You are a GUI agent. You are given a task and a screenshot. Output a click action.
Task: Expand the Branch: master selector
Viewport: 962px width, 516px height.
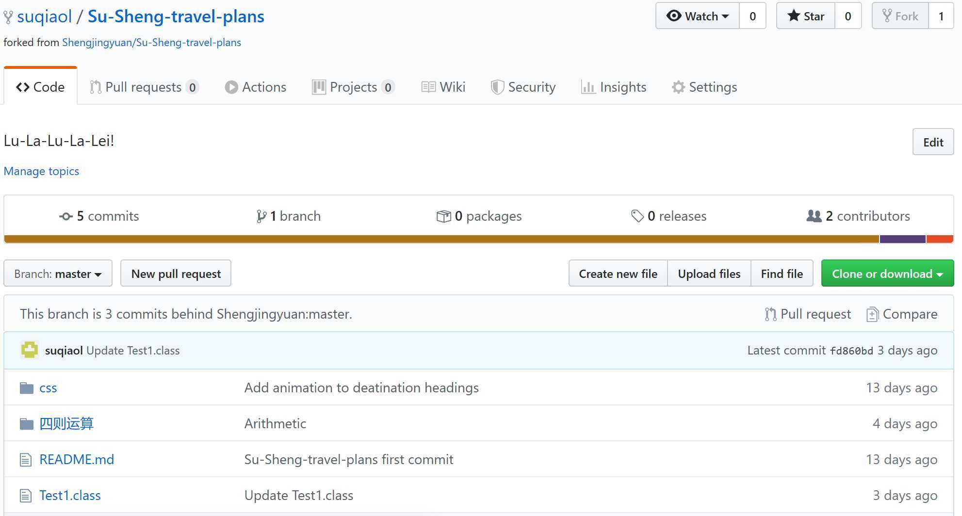(x=58, y=274)
